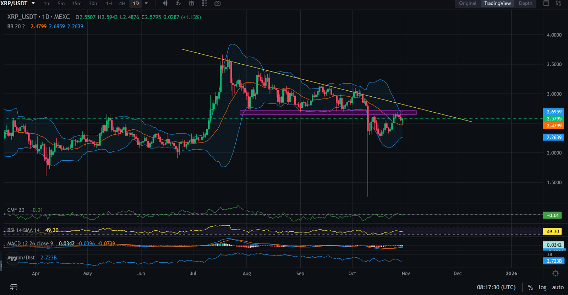This screenshot has height=295, width=568.
Task: Expand more timeframes arrow next to 1D
Action: tap(146, 3)
